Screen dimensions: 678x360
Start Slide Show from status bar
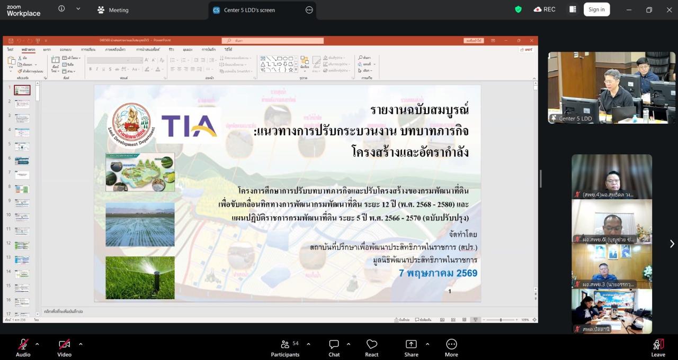point(475,320)
